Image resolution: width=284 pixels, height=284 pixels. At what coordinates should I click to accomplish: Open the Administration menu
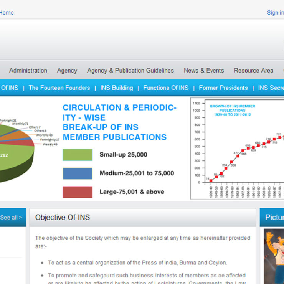point(28,71)
